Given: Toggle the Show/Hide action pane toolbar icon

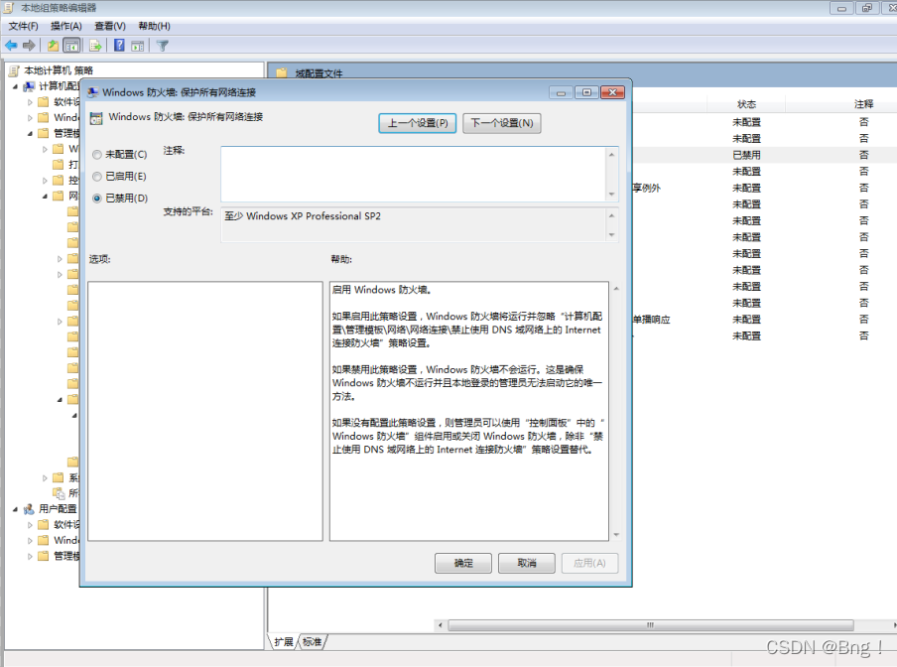Looking at the screenshot, I should 137,46.
